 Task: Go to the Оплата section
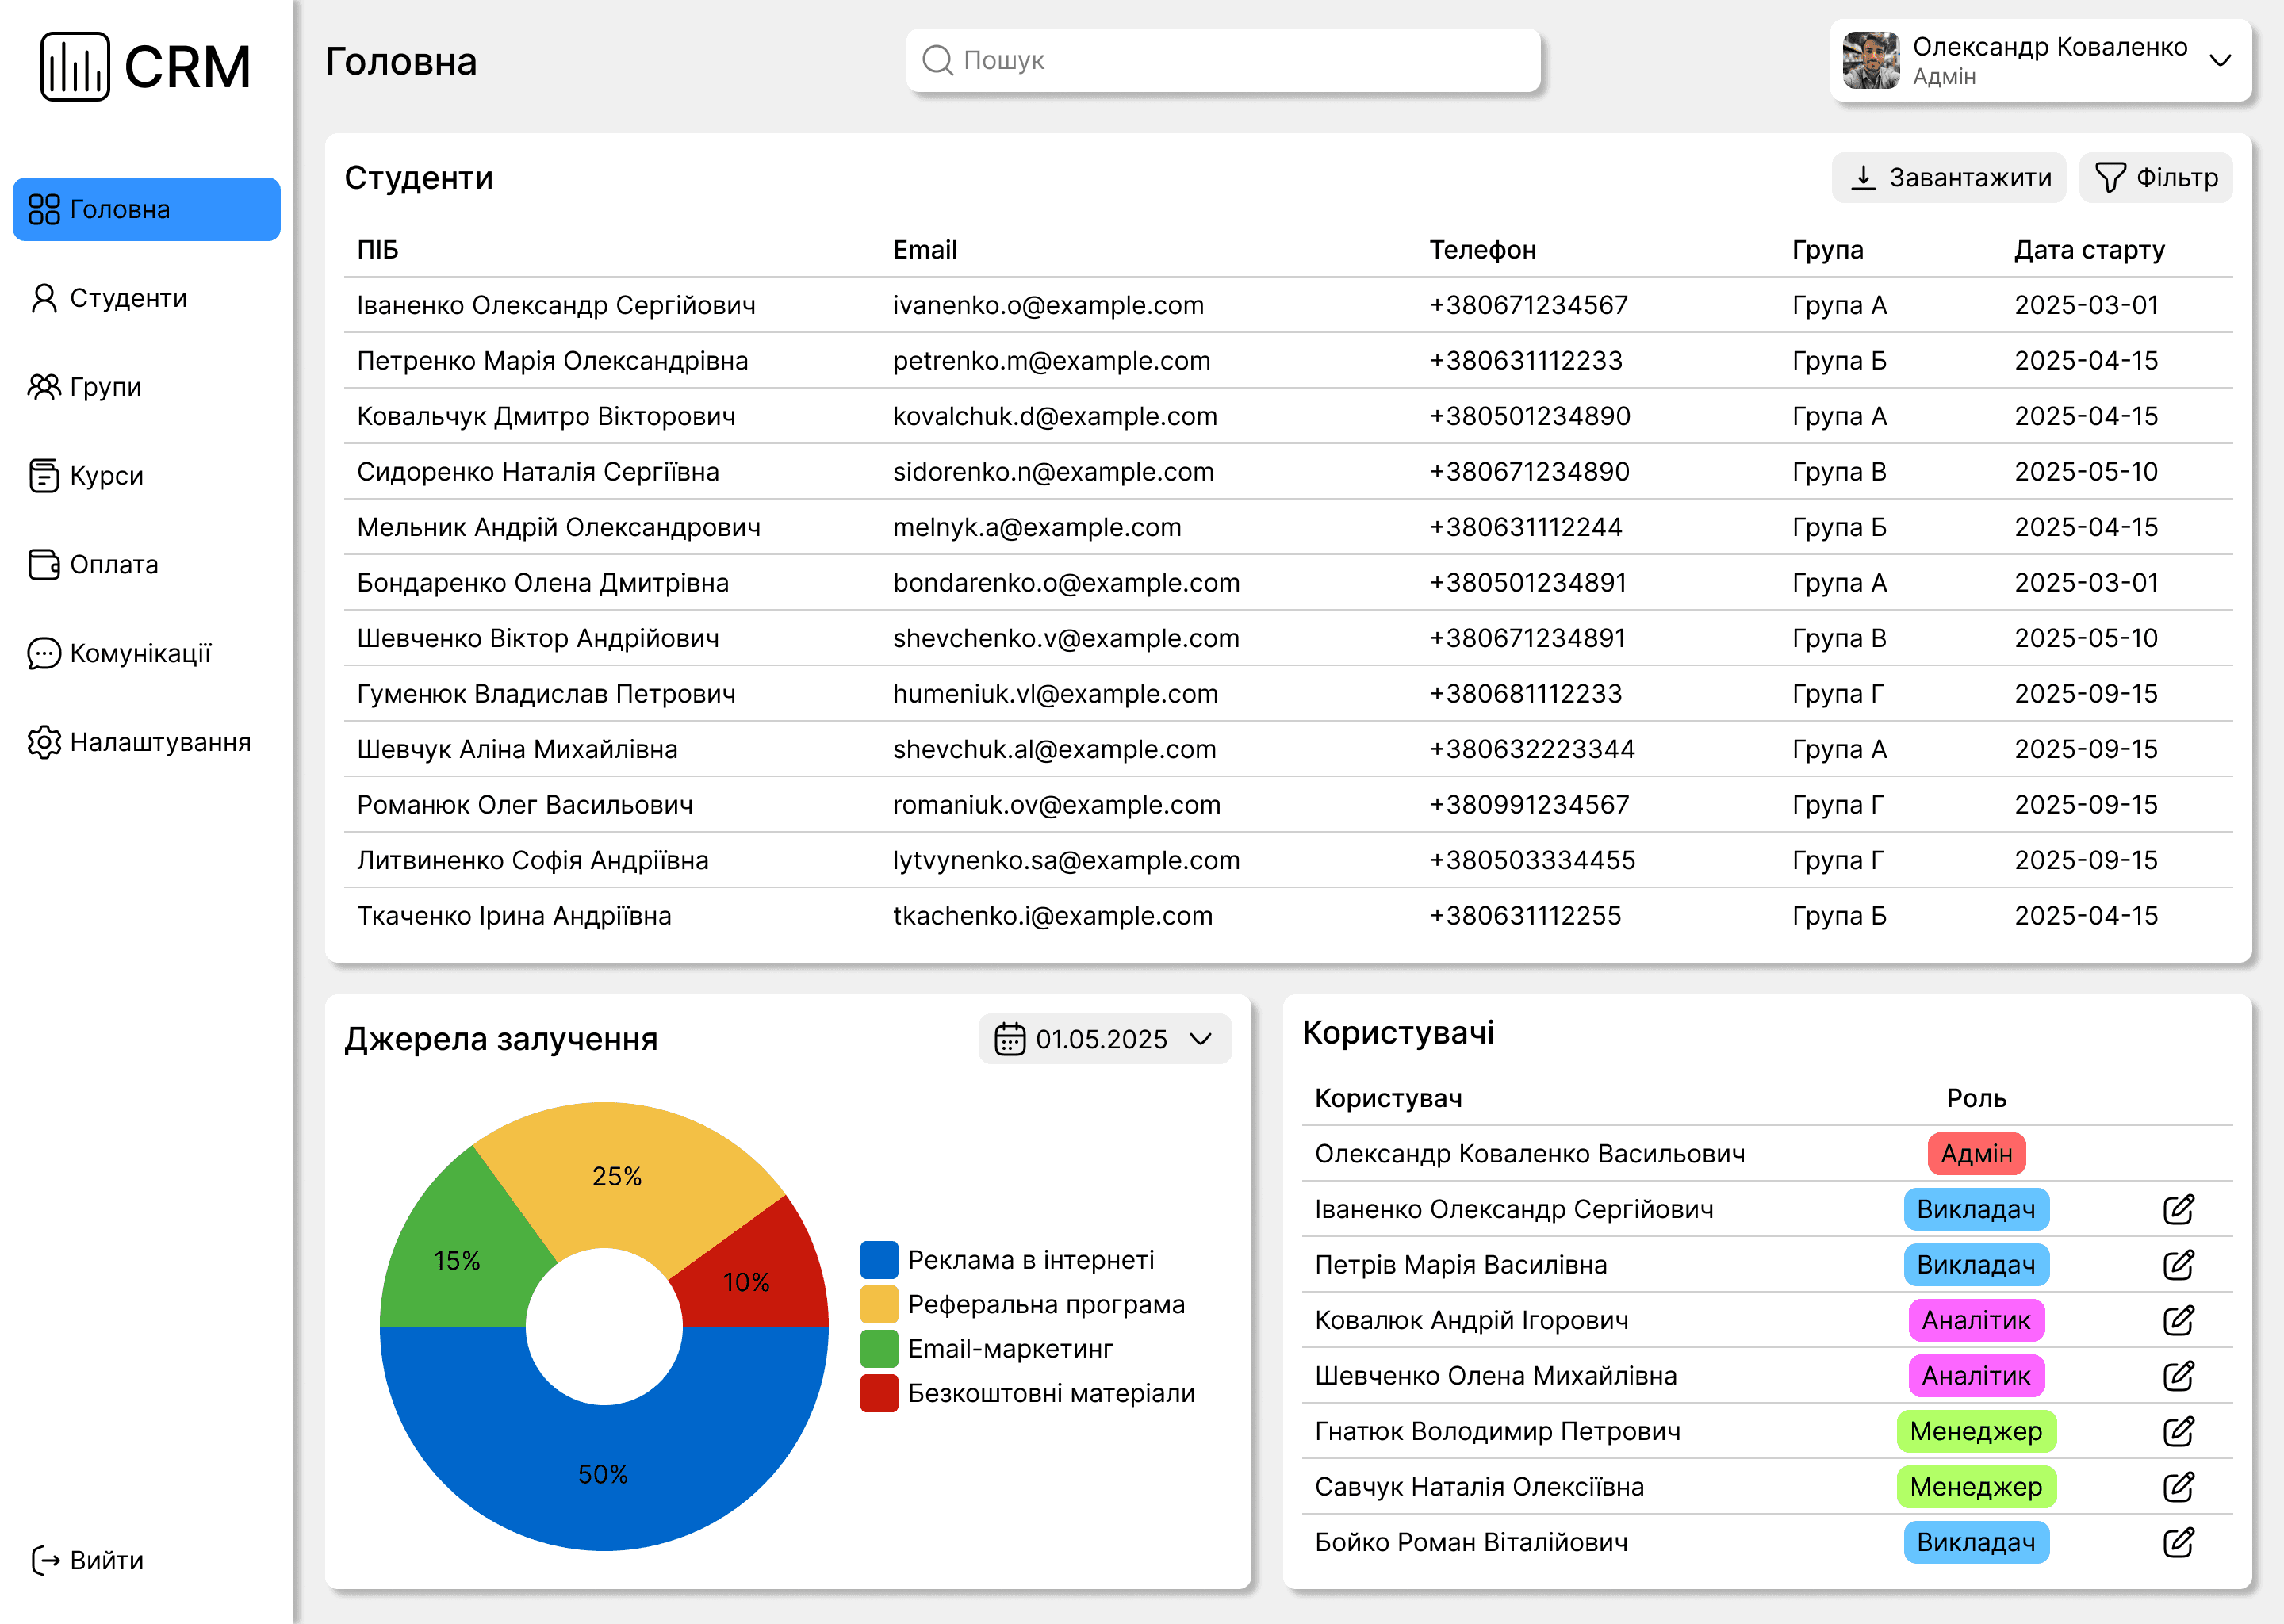click(113, 565)
